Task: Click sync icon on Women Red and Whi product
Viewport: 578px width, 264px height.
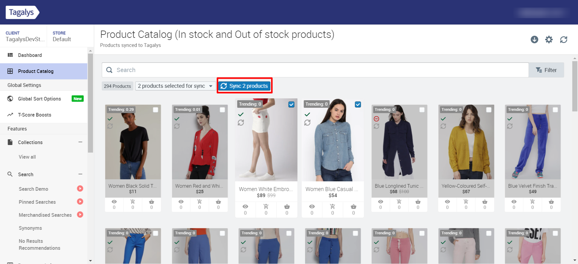Action: pos(177,126)
